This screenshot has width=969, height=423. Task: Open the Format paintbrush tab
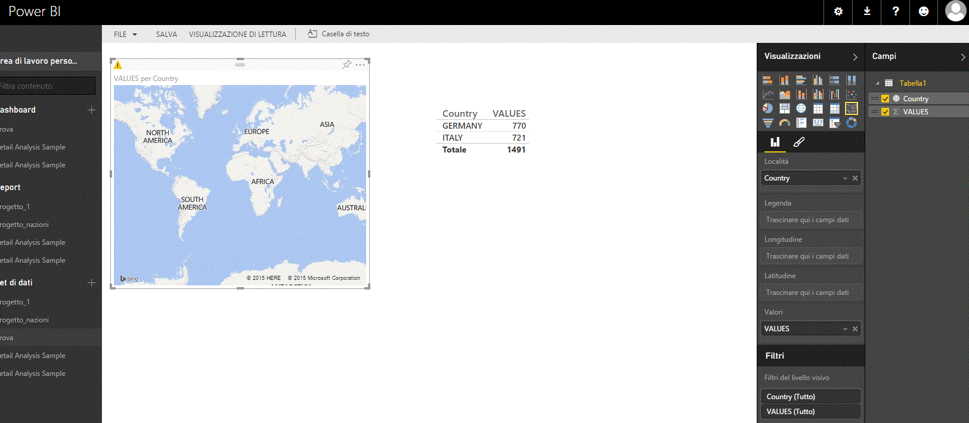799,142
